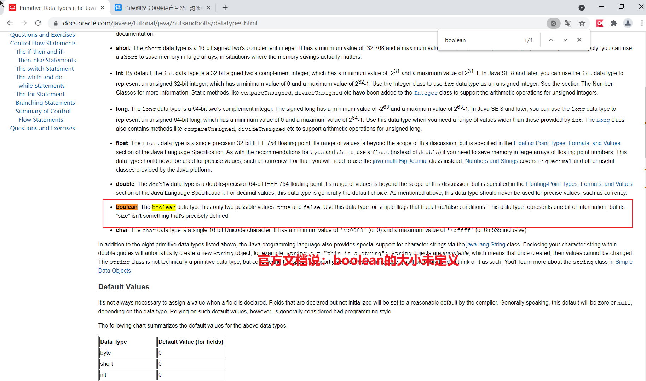Jump to previous find match

(x=551, y=40)
